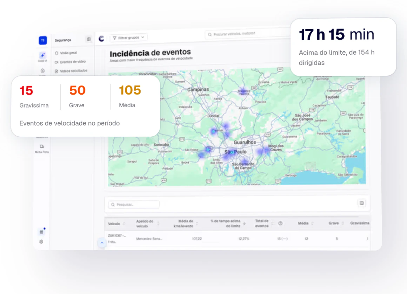Click the Eventos de vídeo camera icon
This screenshot has height=294, width=407.
point(56,62)
